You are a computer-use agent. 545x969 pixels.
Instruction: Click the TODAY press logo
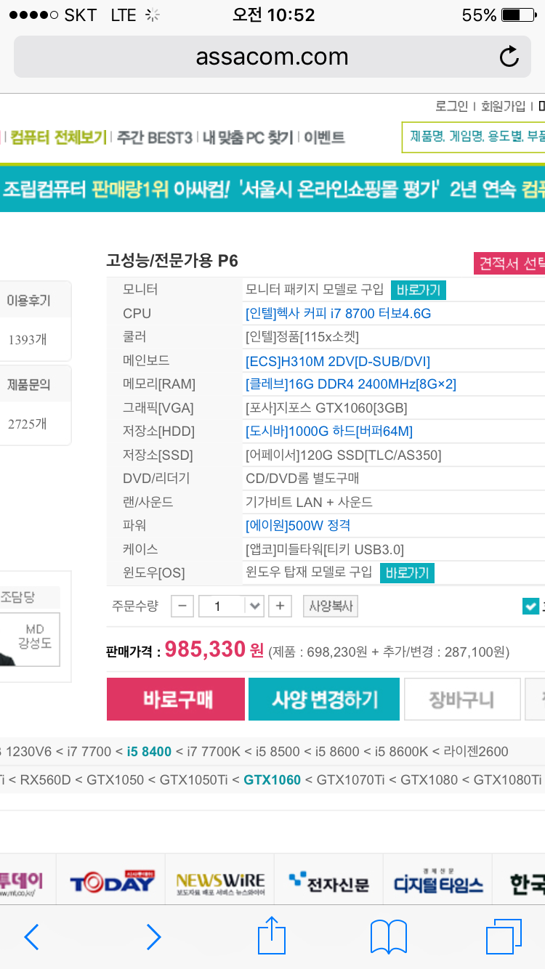[x=112, y=883]
